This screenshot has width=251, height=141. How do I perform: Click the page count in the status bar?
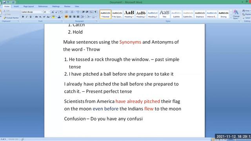pyautogui.click(x=3, y=139)
